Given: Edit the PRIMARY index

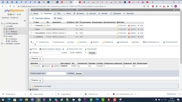Looking at the screenshot, I should (36, 66).
